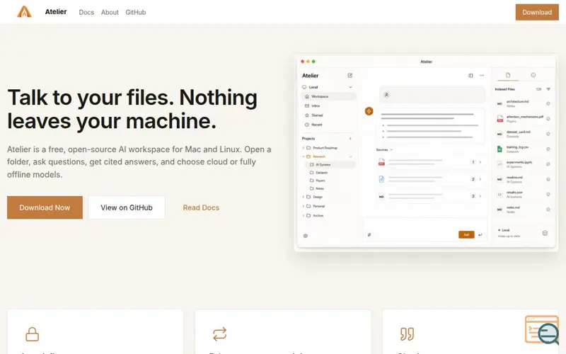Screen dimensions: 566x354
Task: Click the View on GitHub button
Action: pyautogui.click(x=127, y=207)
